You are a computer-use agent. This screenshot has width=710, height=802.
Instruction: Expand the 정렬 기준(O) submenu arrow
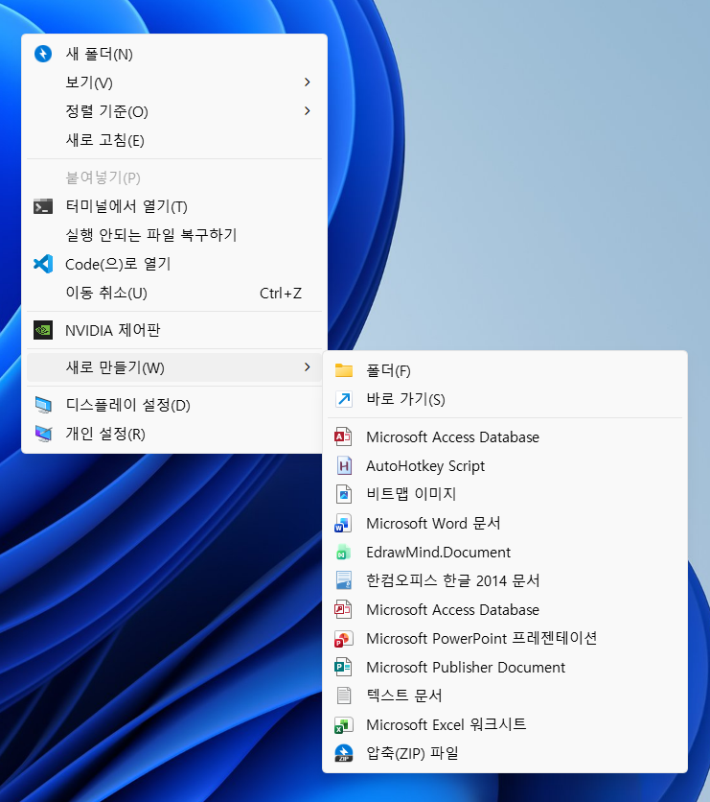tap(307, 111)
